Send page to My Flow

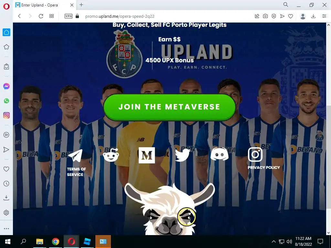click(282, 16)
